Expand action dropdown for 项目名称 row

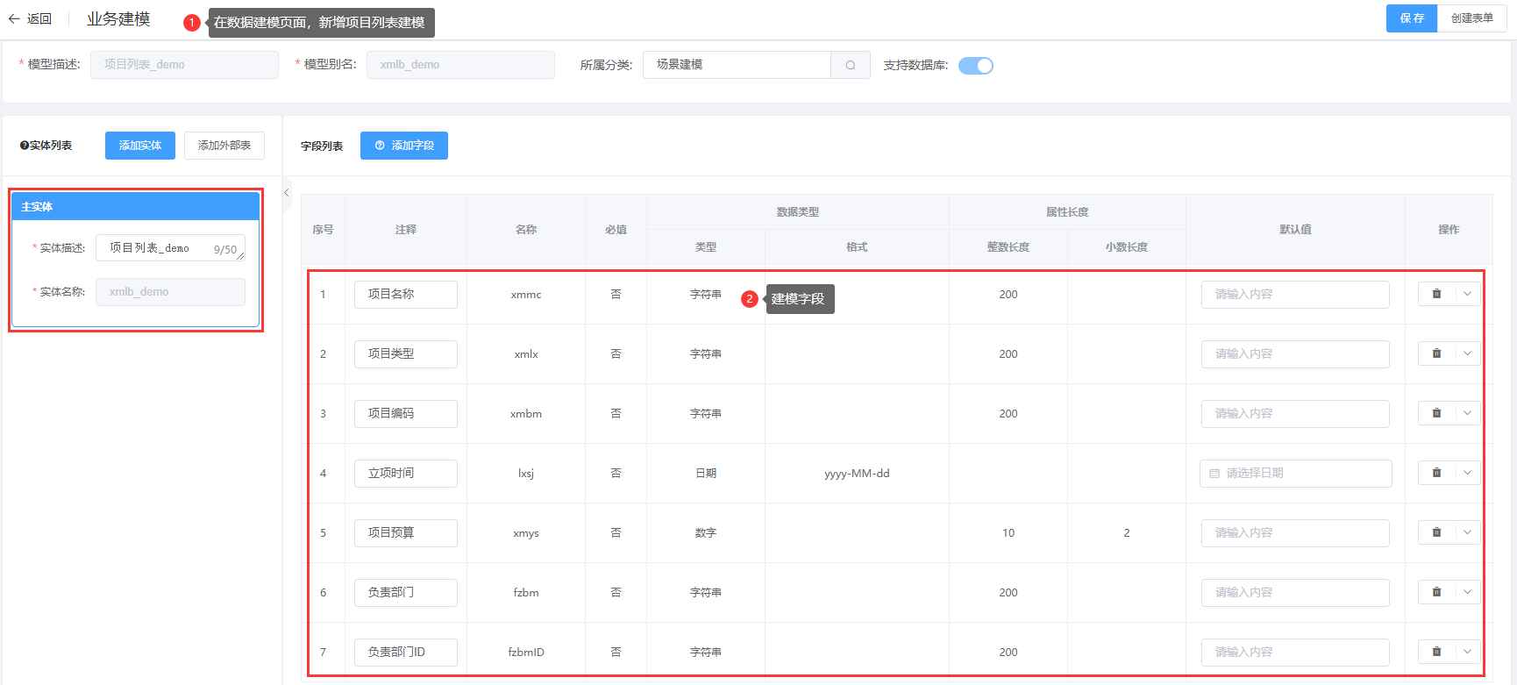[1467, 295]
